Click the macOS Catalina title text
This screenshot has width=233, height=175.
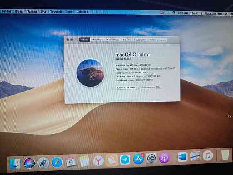[132, 55]
